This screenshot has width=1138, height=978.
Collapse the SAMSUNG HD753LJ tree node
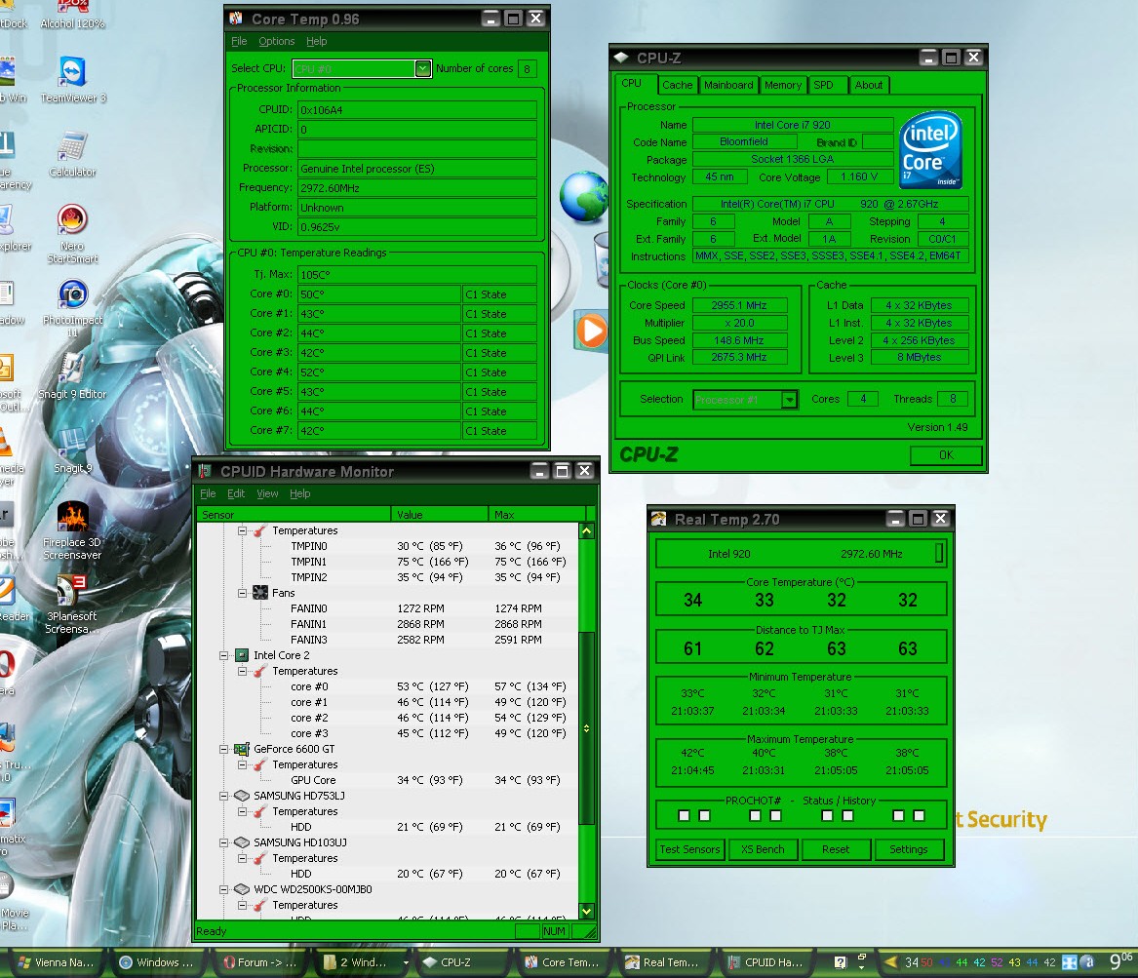[x=224, y=796]
